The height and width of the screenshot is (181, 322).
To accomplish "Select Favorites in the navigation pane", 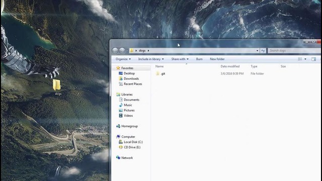I will (127, 68).
